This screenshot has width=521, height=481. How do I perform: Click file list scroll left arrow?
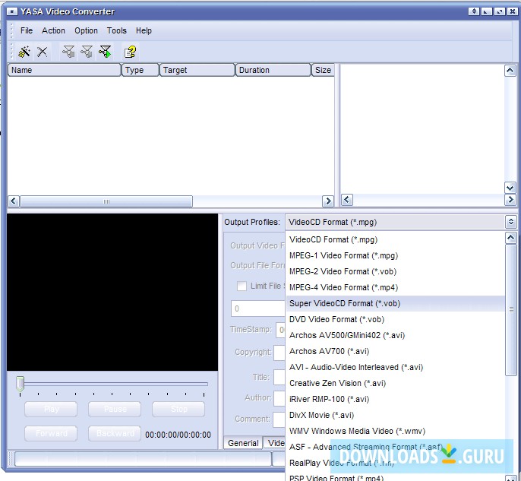tap(14, 201)
